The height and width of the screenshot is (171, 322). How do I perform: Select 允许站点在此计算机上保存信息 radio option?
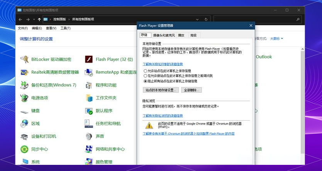click(146, 71)
